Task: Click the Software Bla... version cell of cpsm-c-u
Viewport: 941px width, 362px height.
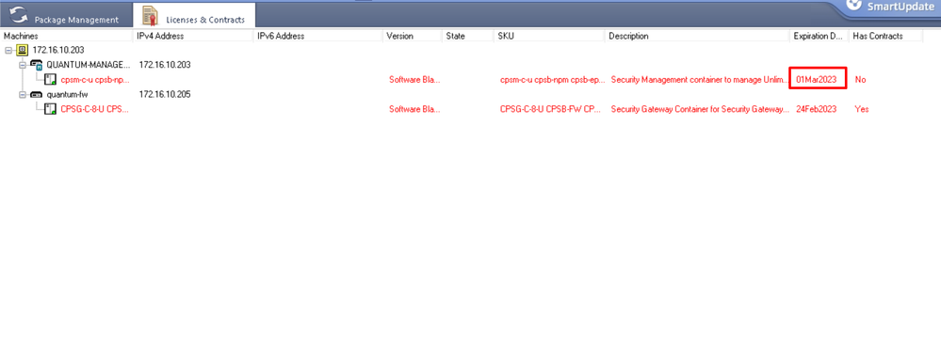Action: point(414,79)
